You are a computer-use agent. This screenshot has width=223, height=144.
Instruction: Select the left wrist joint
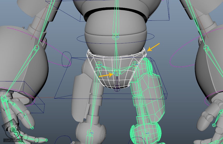click(x=4, y=98)
